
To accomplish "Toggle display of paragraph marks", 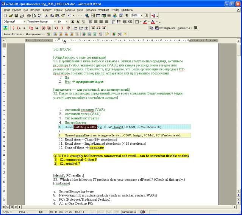I will click(126, 15).
